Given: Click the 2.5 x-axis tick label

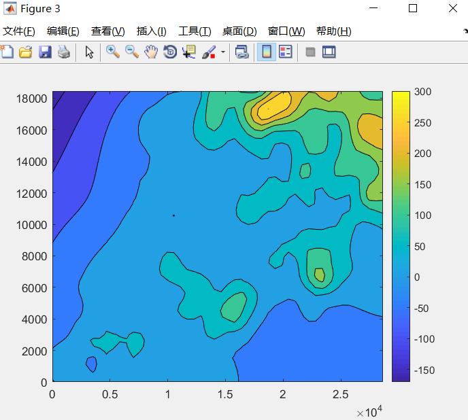Looking at the screenshot, I should point(341,394).
